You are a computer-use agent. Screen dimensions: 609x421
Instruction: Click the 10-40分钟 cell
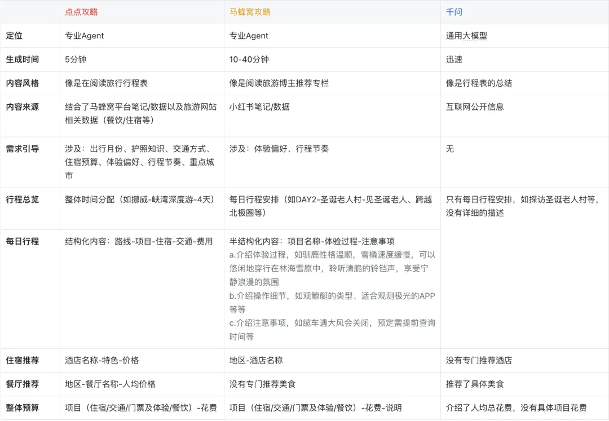249,59
